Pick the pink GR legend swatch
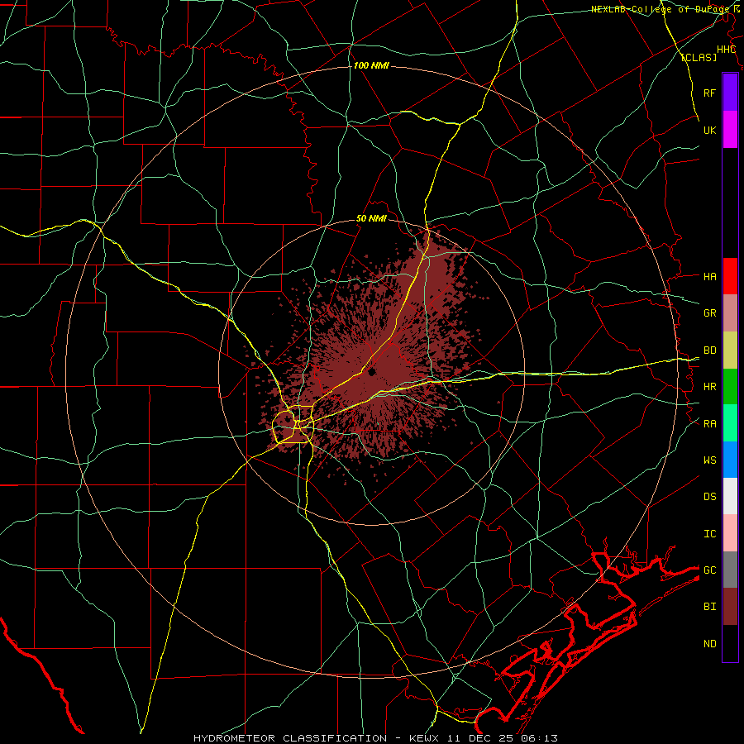744x744 pixels. coord(730,312)
